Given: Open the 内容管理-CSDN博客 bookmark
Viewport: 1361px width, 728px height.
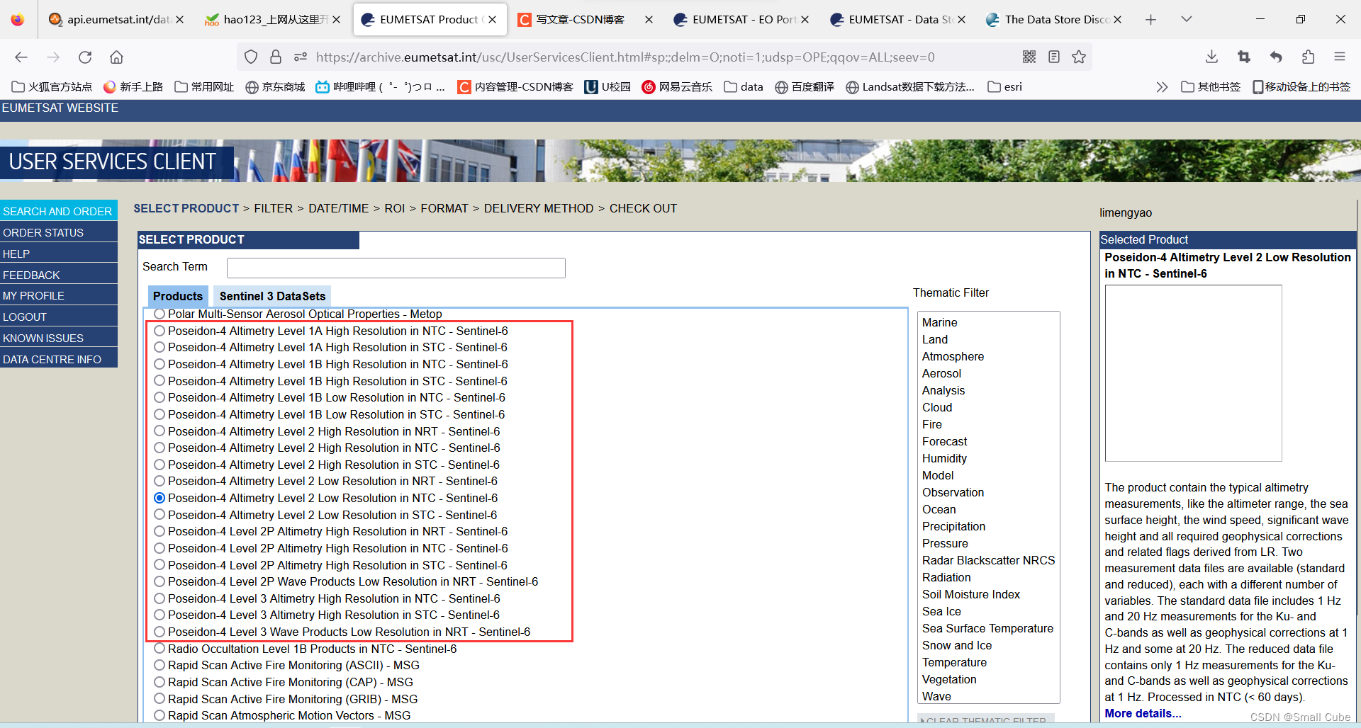Looking at the screenshot, I should 515,87.
